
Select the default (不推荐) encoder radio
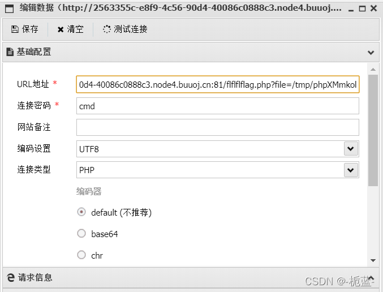(x=81, y=212)
